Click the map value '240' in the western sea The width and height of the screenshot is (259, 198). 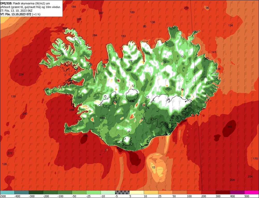coord(25,114)
